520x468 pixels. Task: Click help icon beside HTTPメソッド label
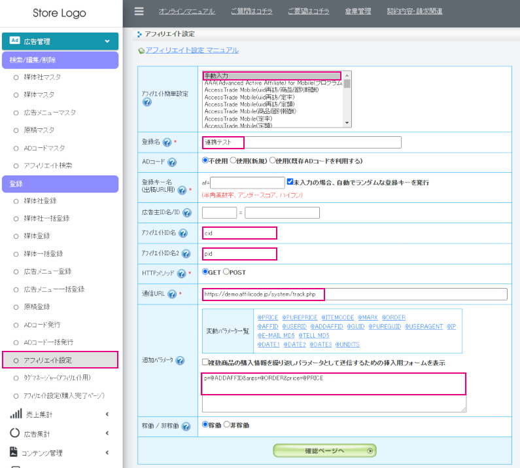(x=181, y=273)
